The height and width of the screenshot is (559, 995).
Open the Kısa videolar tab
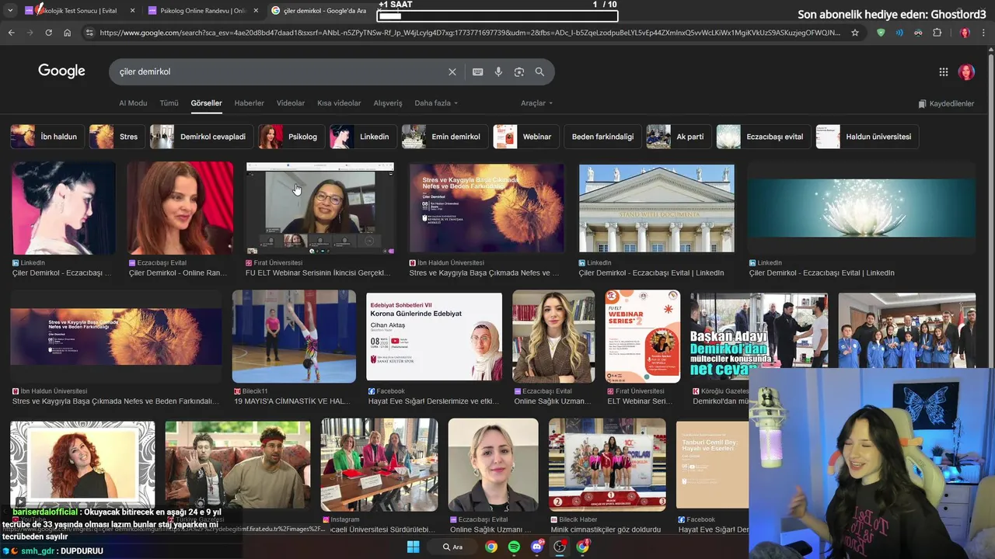[339, 103]
